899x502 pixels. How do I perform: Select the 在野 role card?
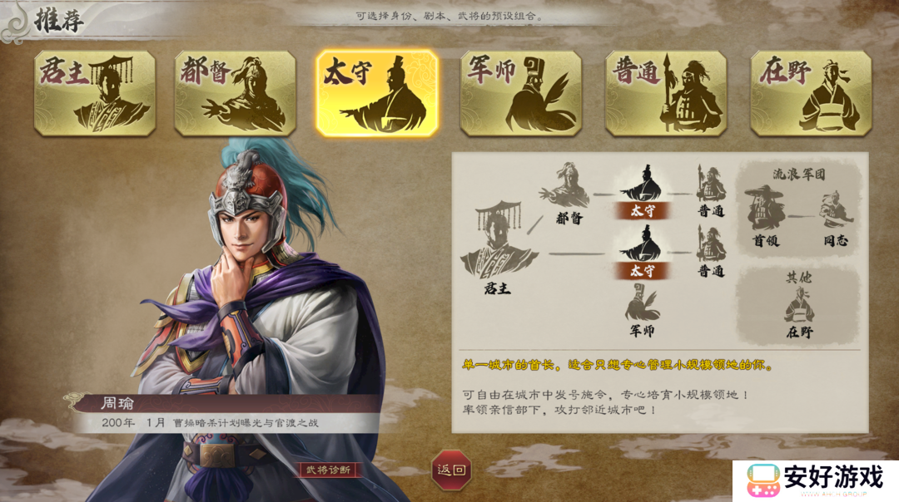point(811,93)
